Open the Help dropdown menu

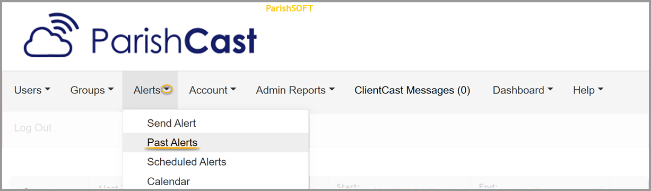pos(588,90)
